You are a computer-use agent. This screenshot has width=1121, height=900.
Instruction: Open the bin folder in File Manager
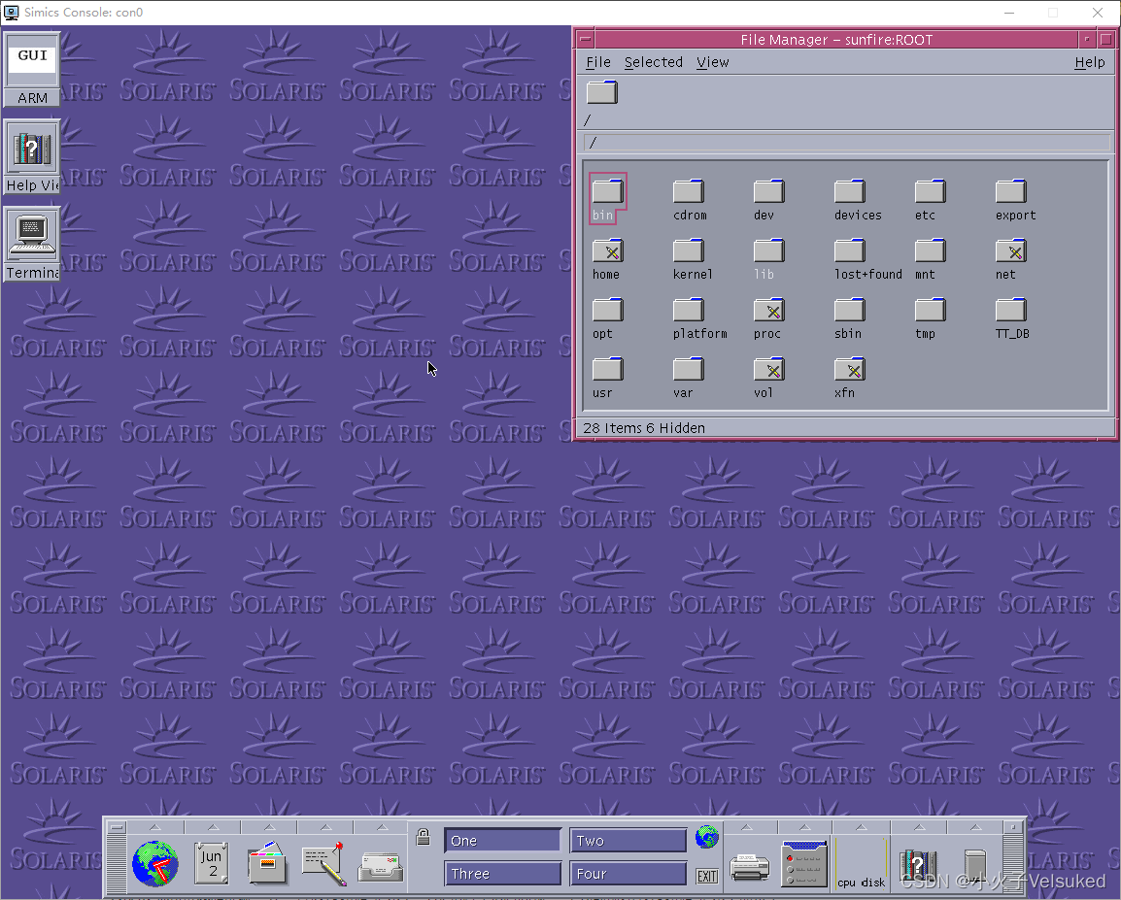(x=607, y=191)
